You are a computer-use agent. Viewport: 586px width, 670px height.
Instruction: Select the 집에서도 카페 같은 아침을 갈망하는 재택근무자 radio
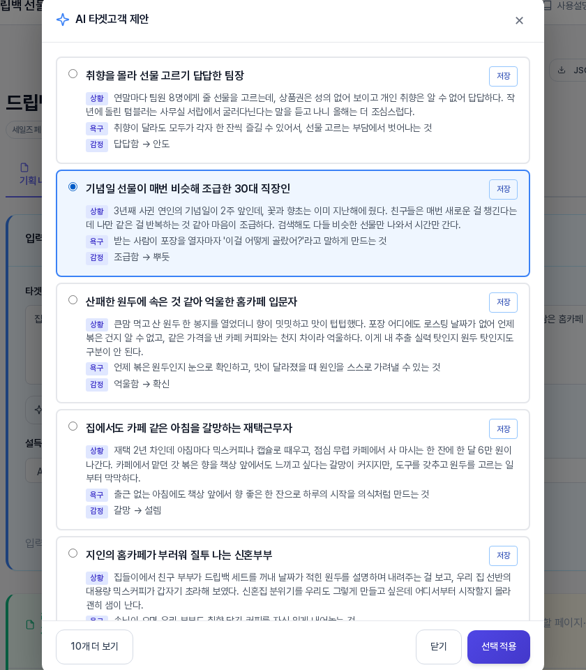coord(73,426)
